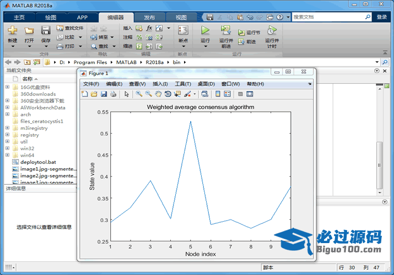Click the browse-for-folder icon in address bar

tap(37, 62)
